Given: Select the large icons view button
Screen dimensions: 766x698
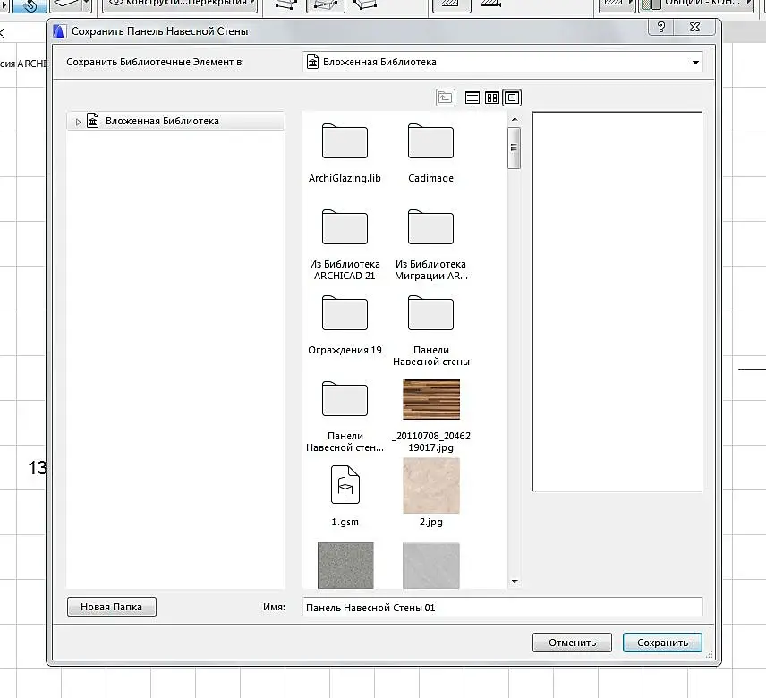Looking at the screenshot, I should [512, 98].
